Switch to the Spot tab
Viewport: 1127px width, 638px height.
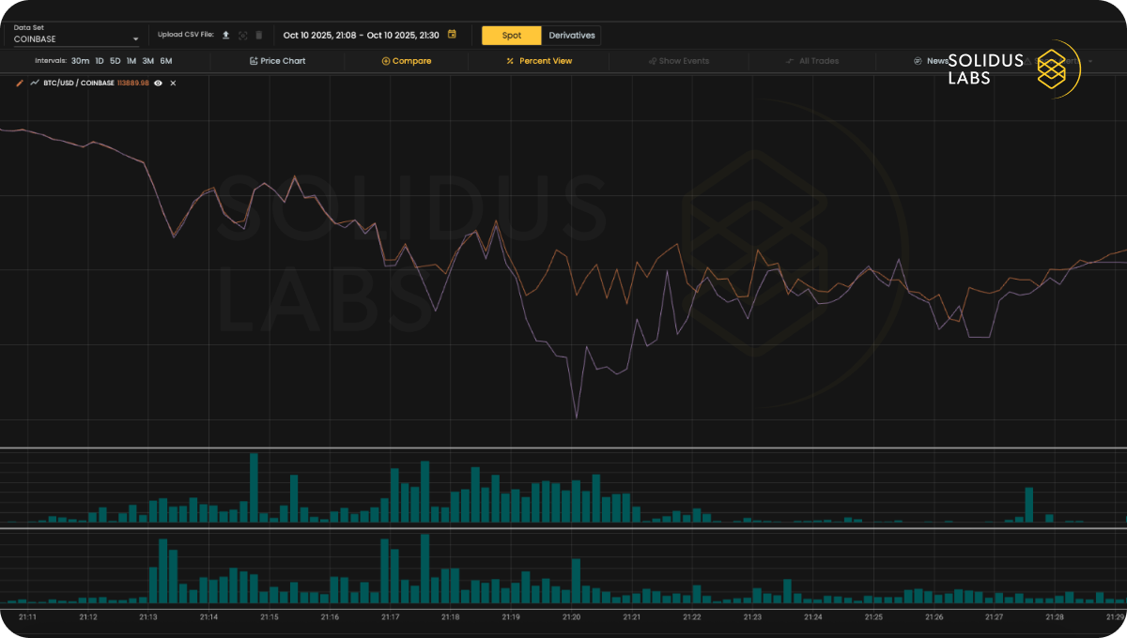[512, 35]
